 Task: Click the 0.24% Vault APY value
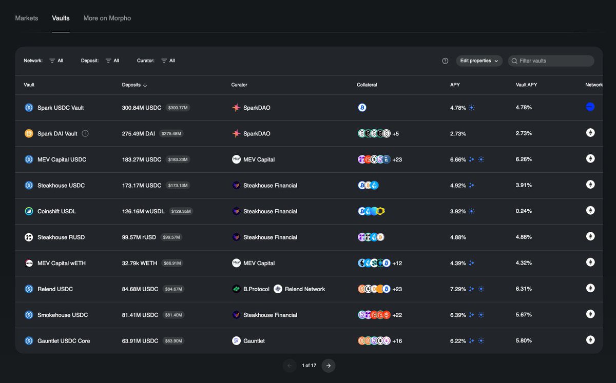[x=524, y=211]
